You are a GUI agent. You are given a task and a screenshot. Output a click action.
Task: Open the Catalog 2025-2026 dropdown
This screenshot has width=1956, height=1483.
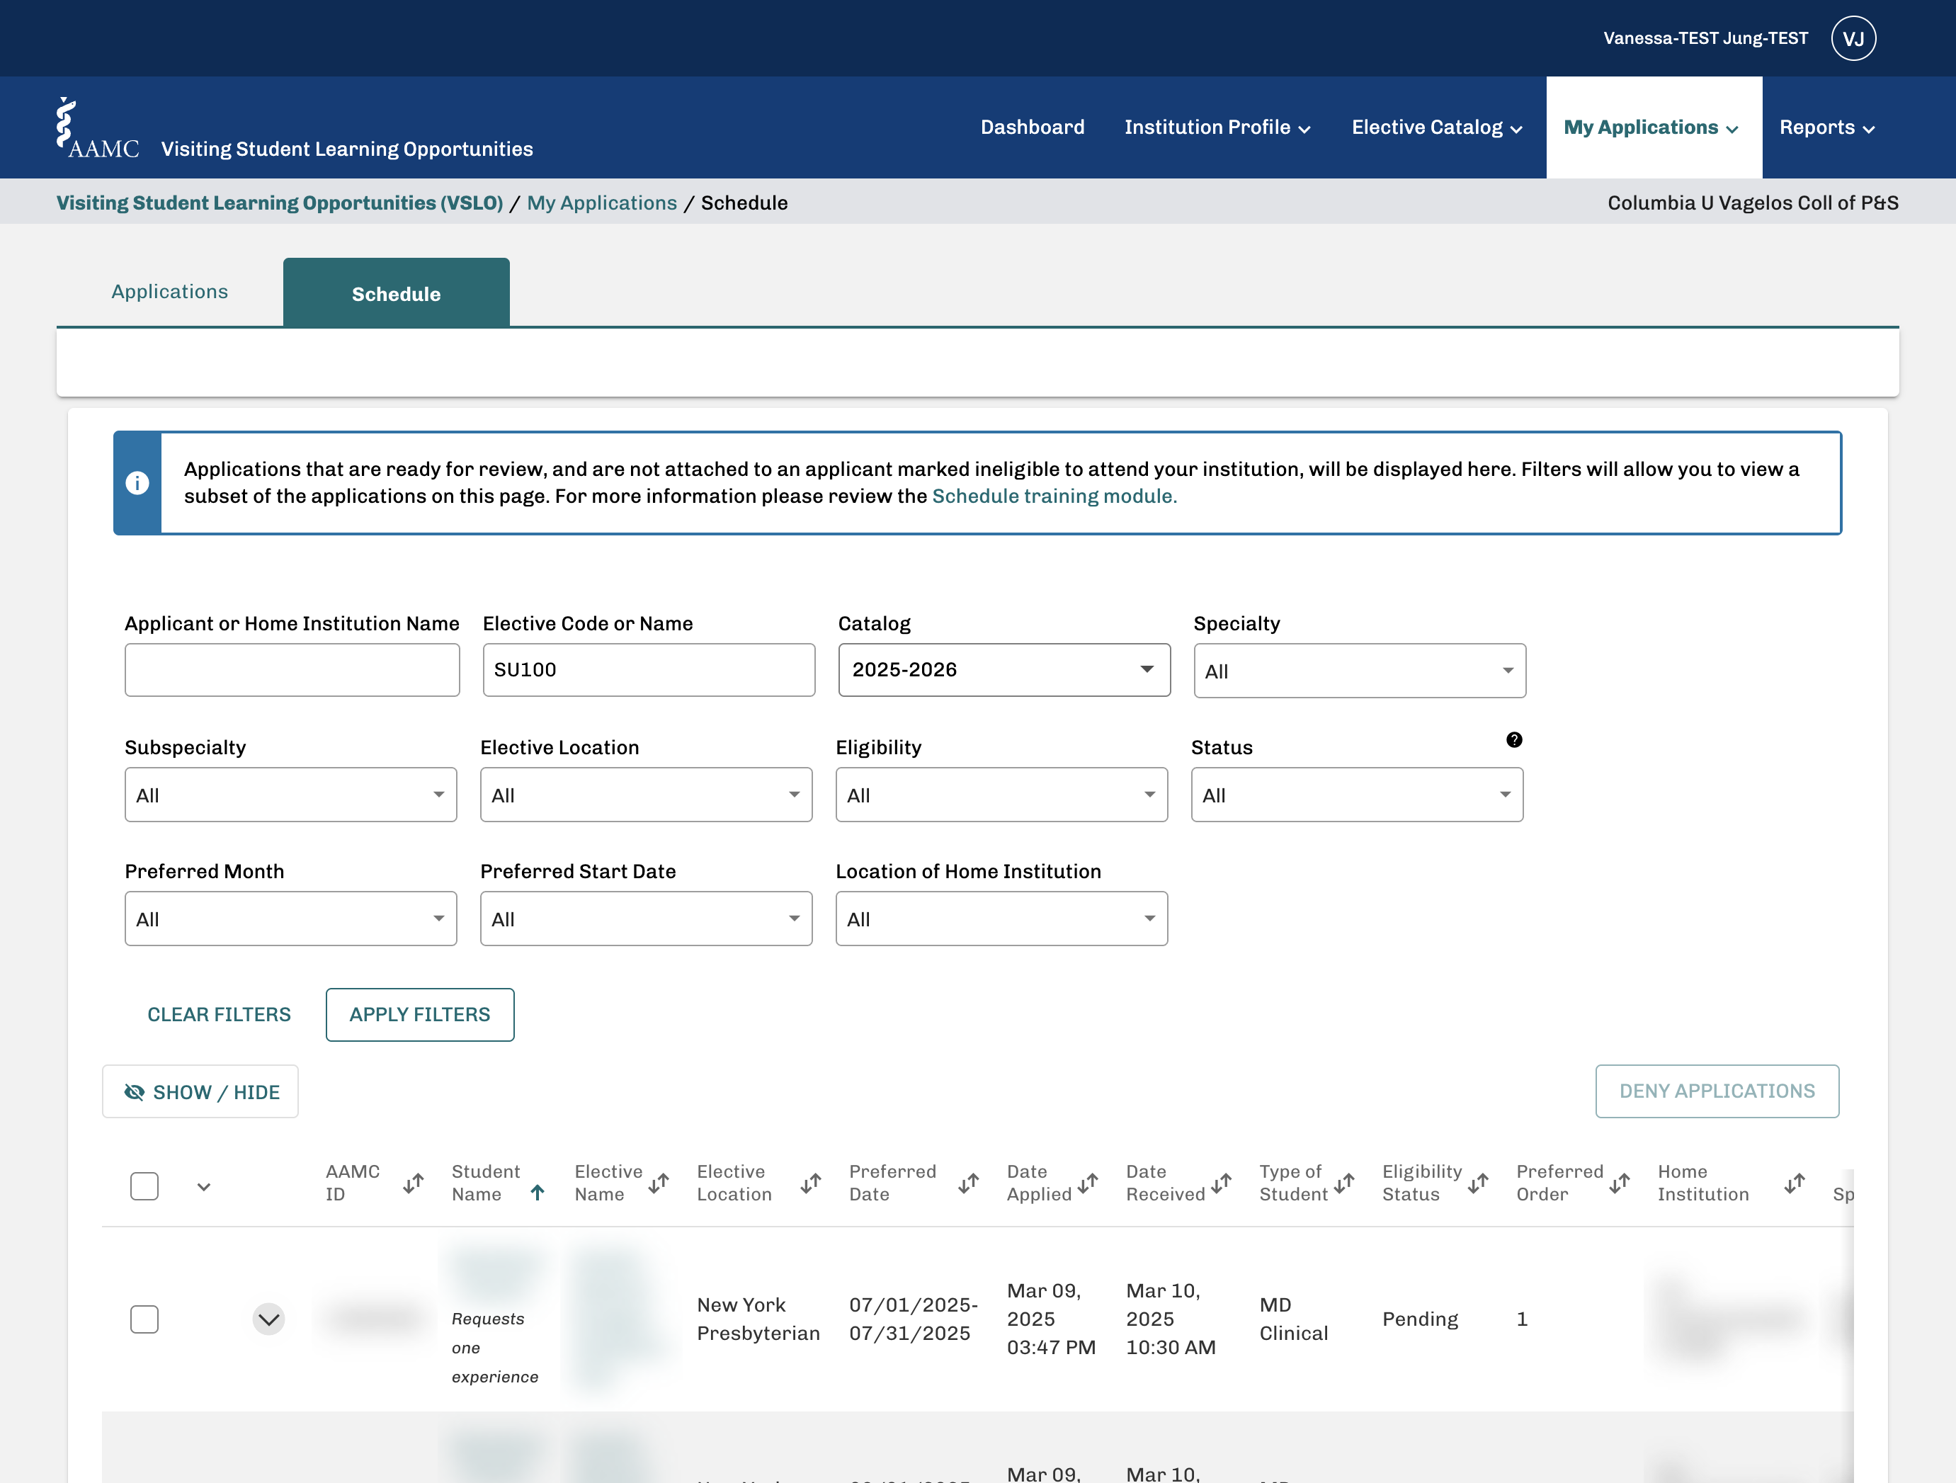click(x=1003, y=669)
